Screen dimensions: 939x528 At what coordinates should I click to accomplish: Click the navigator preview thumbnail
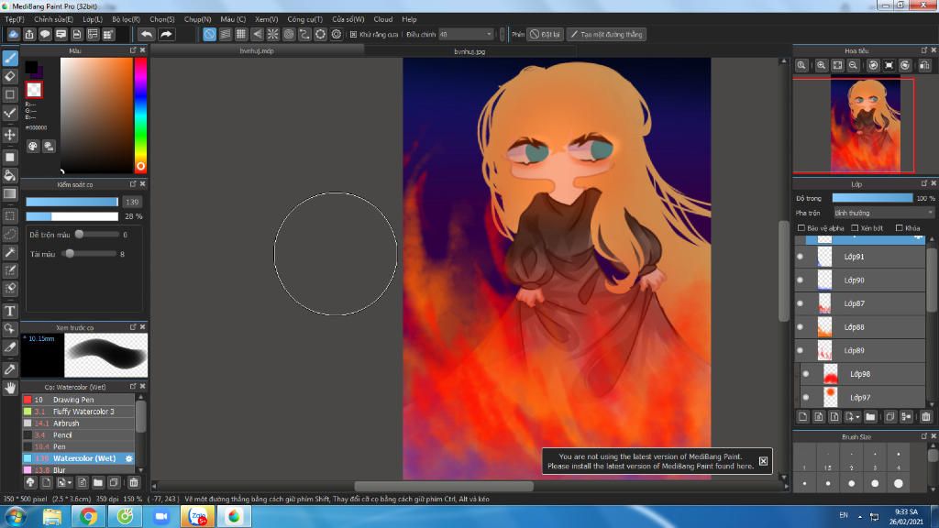866,125
